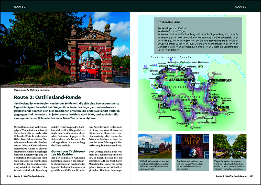Viewport: 261px width, 185px height.
Task: Select map marker 9 near Neßmersiel
Action: point(166,69)
